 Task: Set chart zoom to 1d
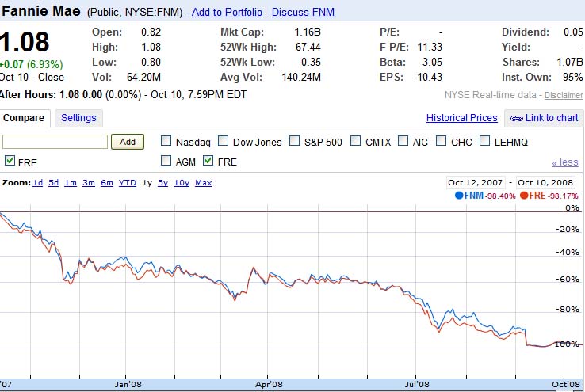(x=38, y=183)
